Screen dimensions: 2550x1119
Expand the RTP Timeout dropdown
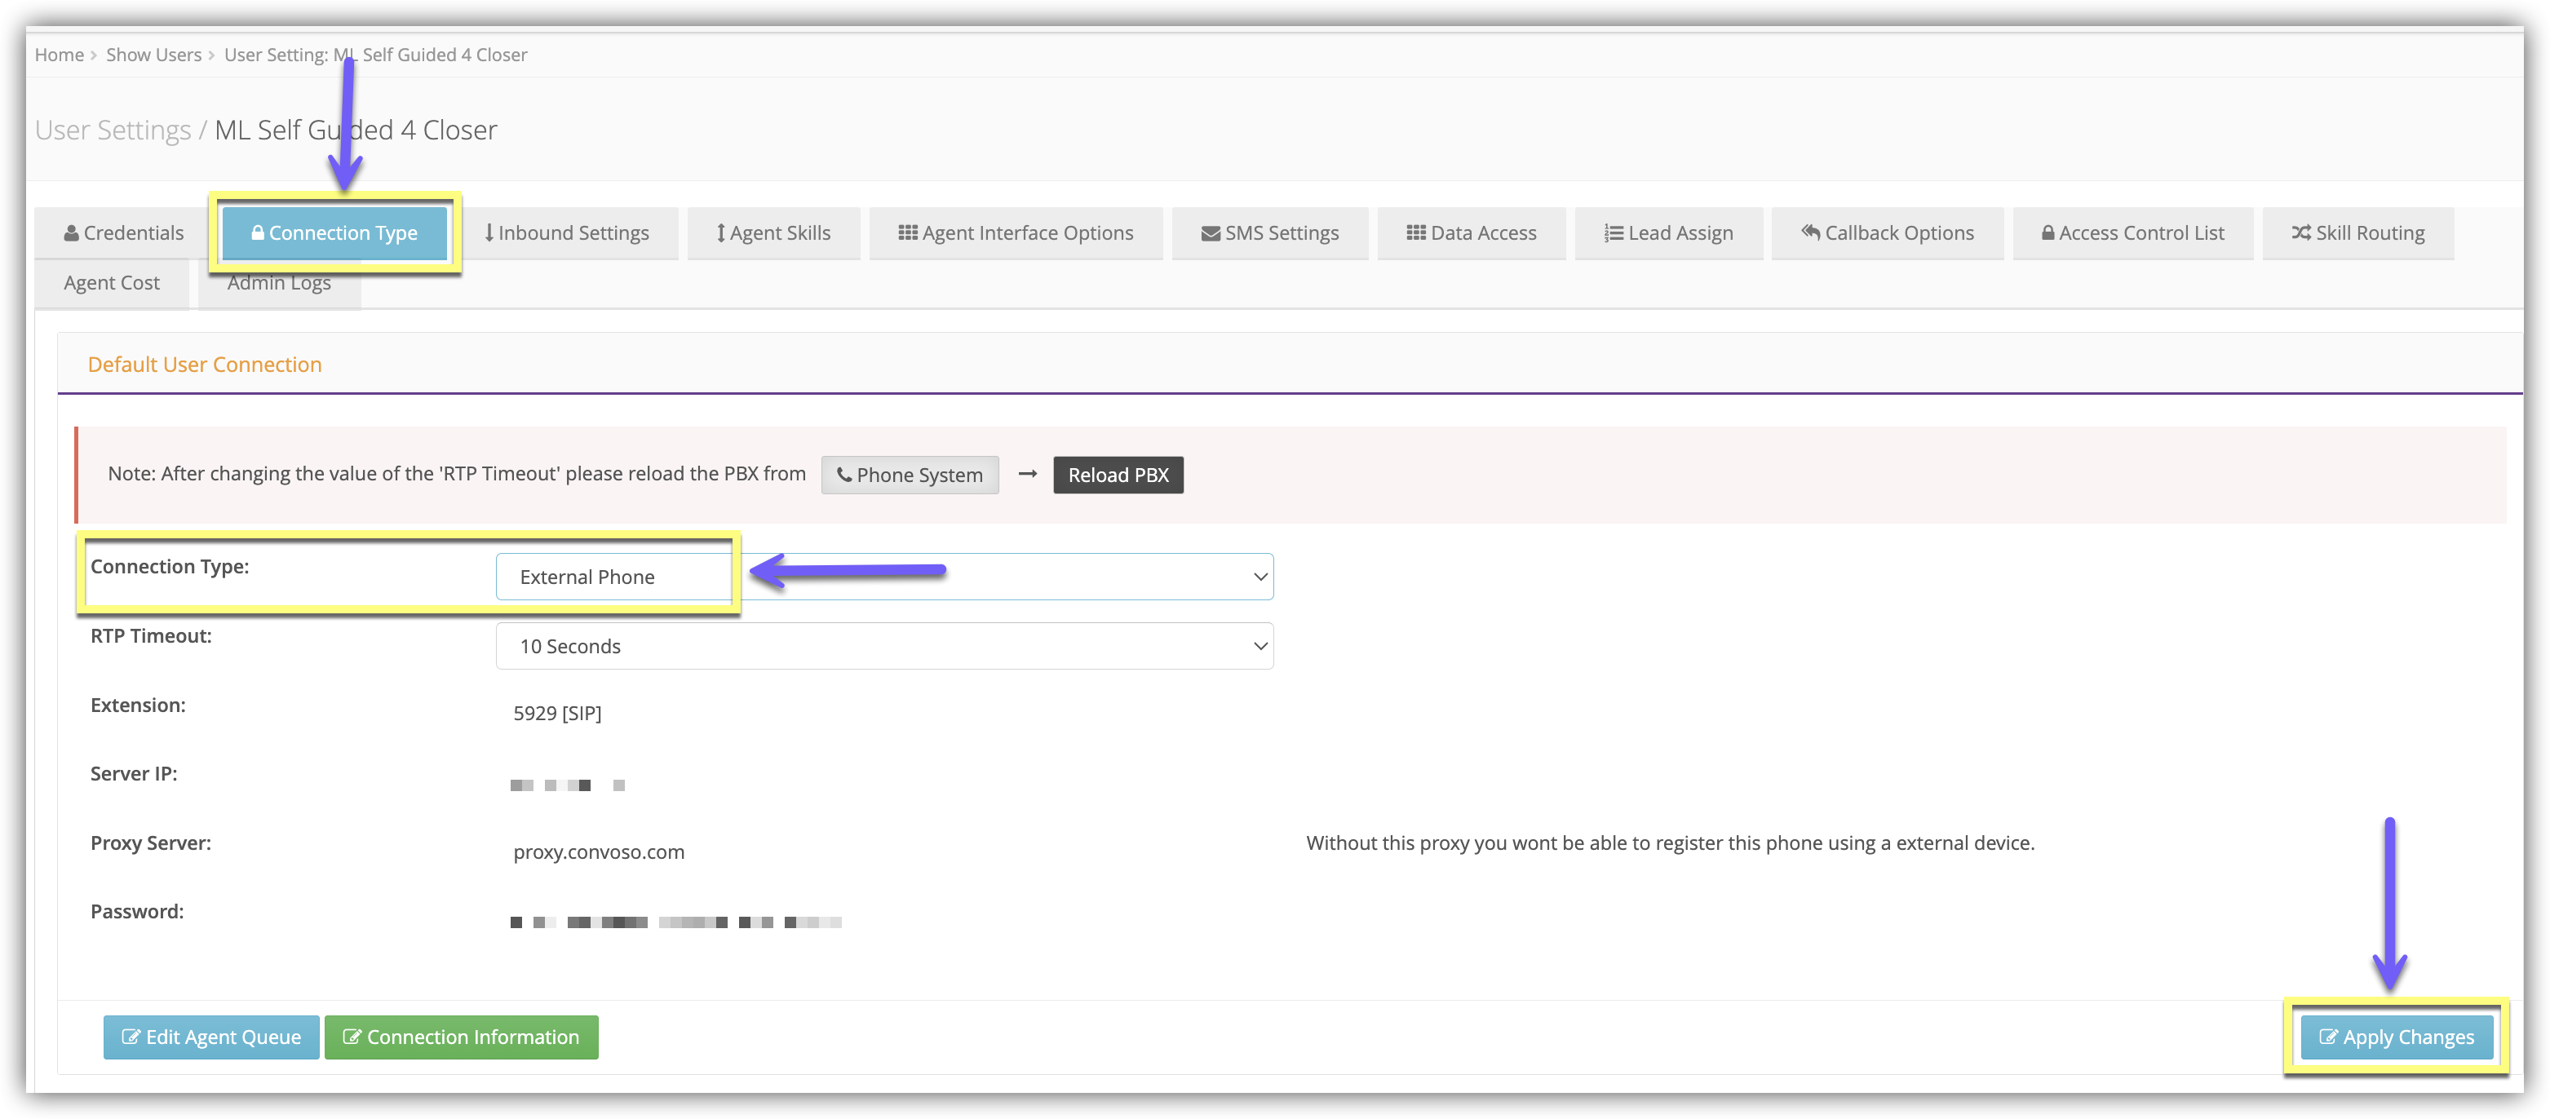pos(883,646)
